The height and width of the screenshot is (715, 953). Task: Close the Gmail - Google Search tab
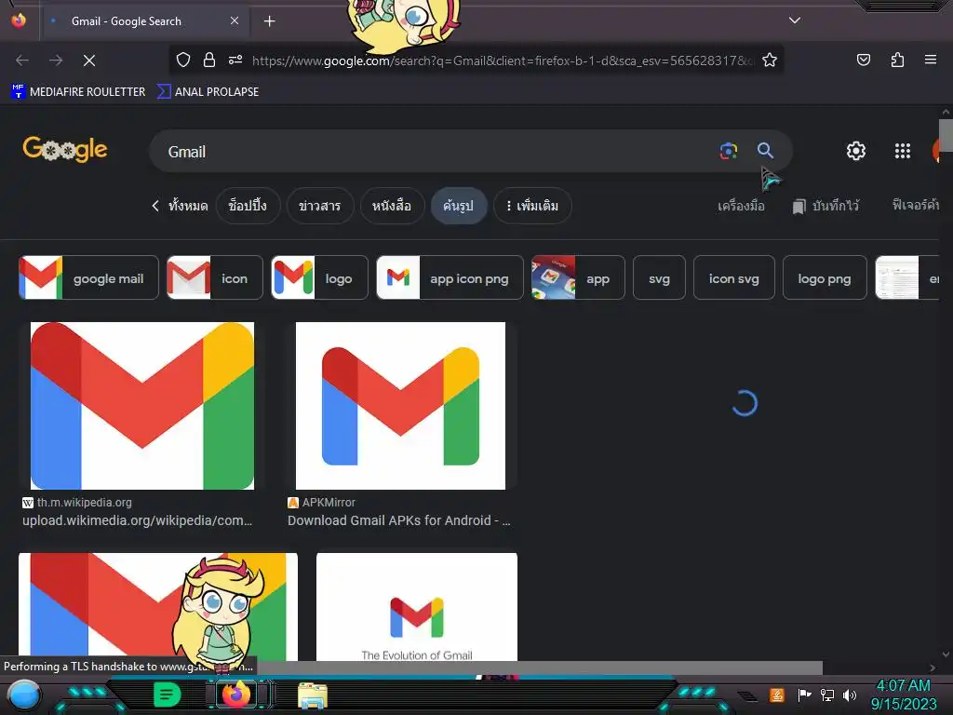point(235,20)
